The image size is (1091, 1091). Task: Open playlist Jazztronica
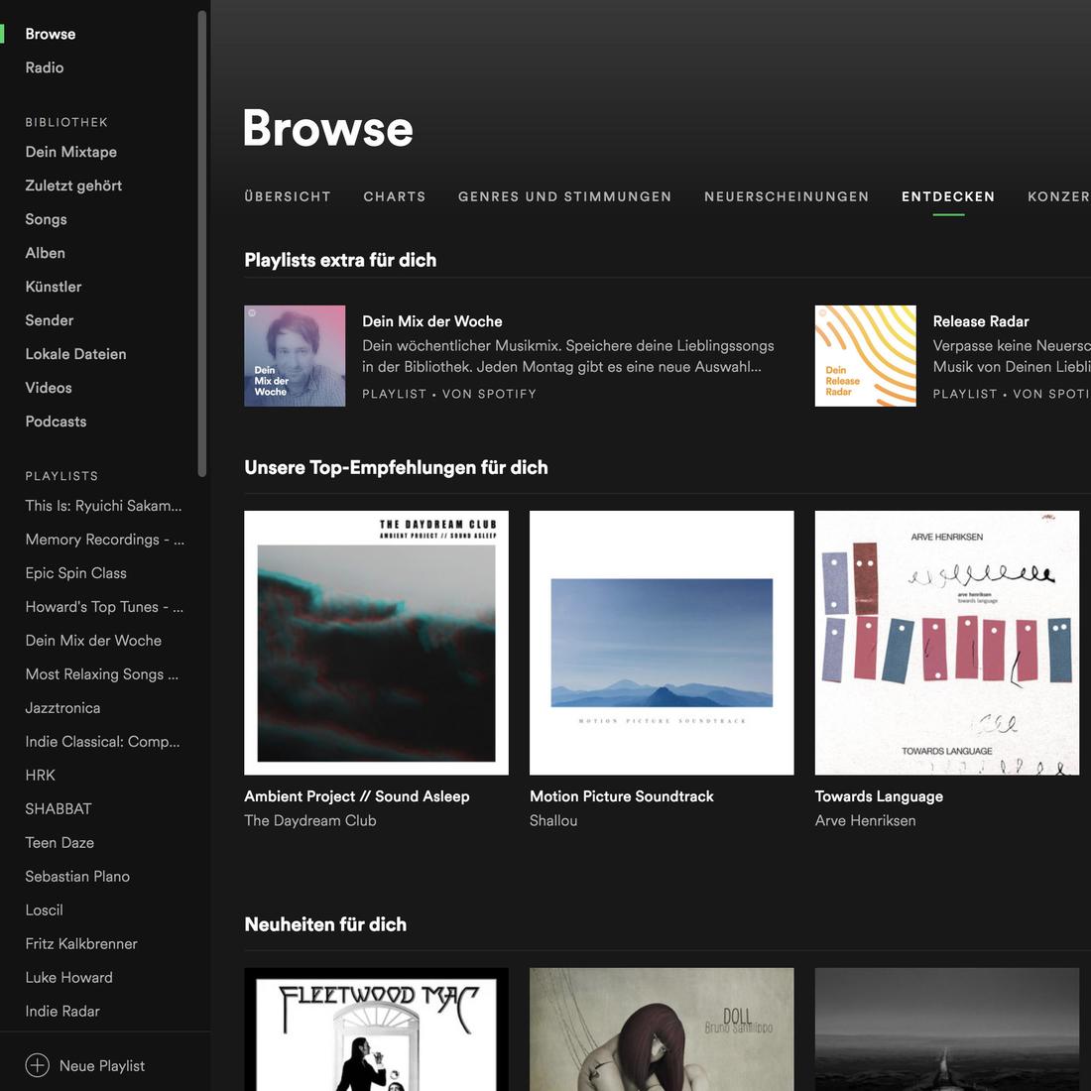[x=62, y=707]
